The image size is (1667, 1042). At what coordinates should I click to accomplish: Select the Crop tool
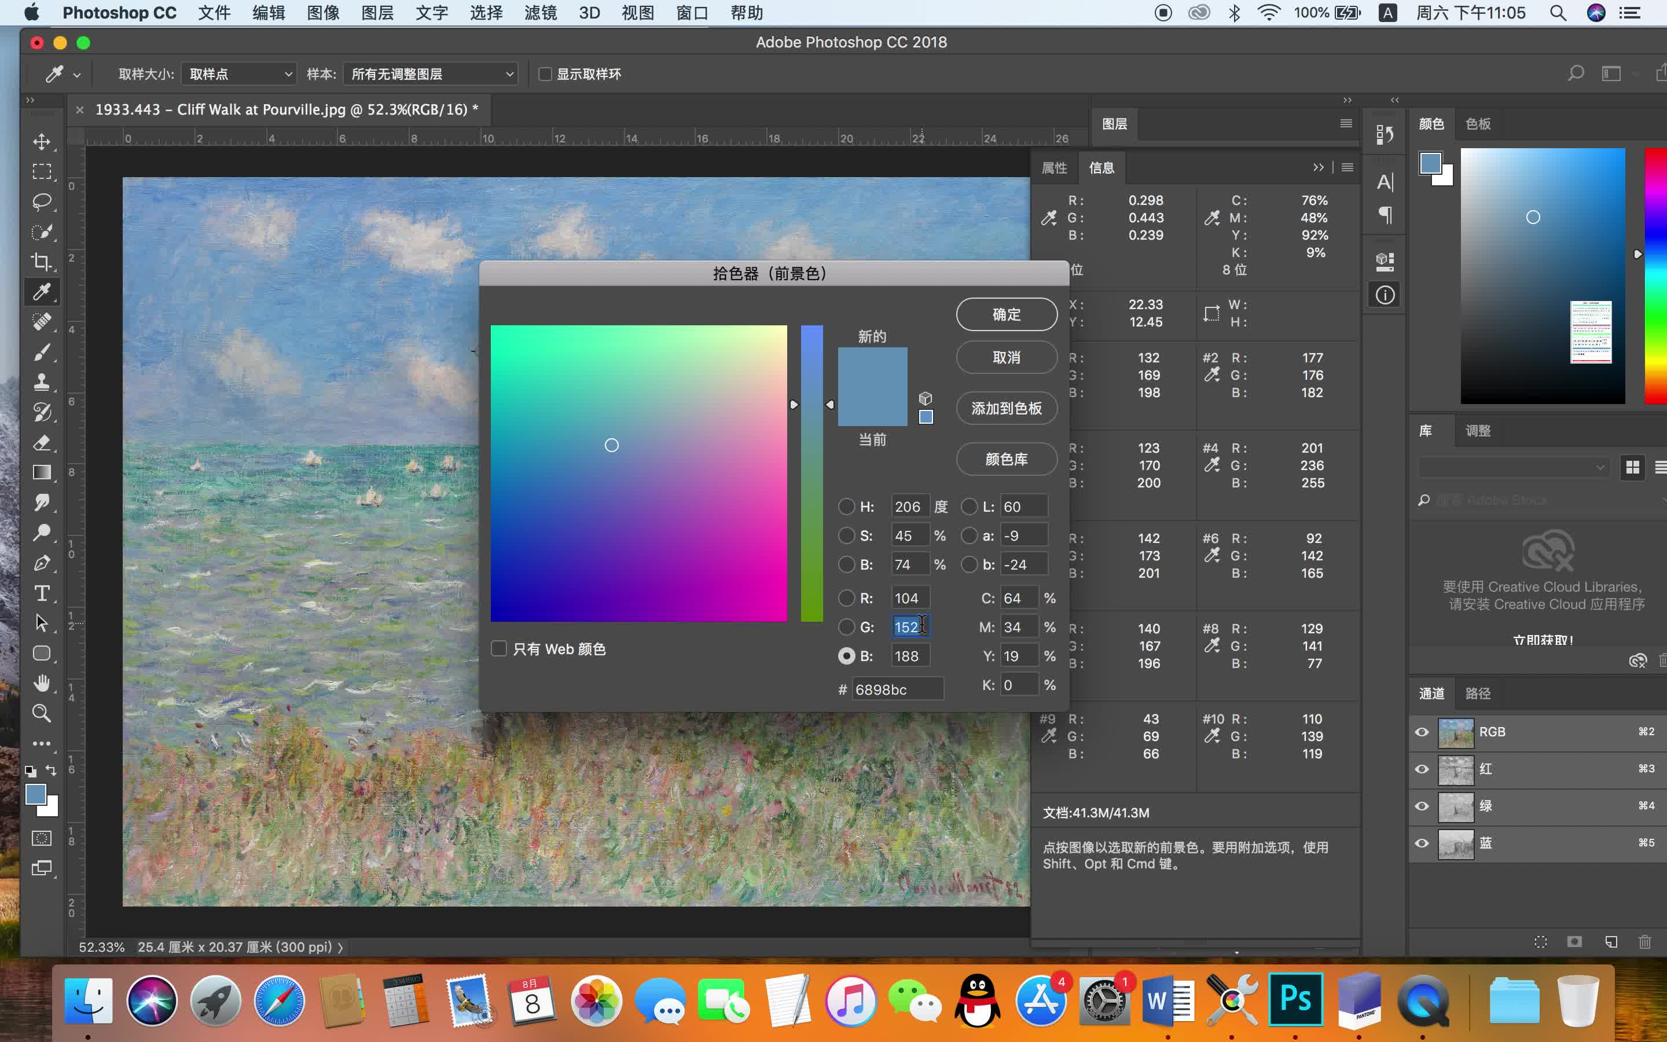tap(41, 262)
